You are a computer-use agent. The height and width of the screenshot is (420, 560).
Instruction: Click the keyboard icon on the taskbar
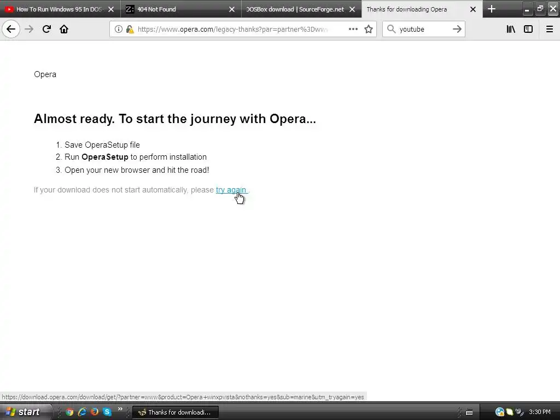coord(469,412)
